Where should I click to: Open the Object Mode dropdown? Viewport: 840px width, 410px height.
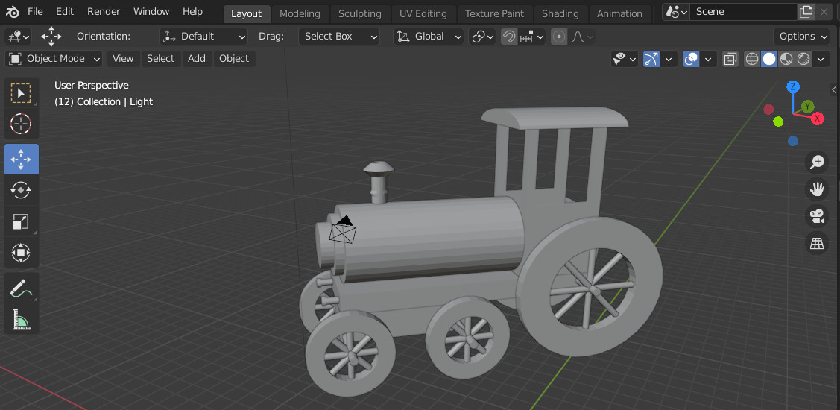click(x=54, y=59)
